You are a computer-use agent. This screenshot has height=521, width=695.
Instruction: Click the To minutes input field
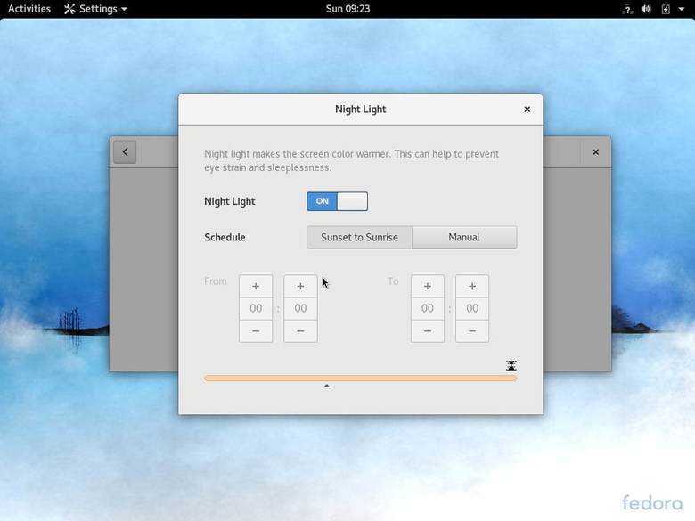pos(472,308)
